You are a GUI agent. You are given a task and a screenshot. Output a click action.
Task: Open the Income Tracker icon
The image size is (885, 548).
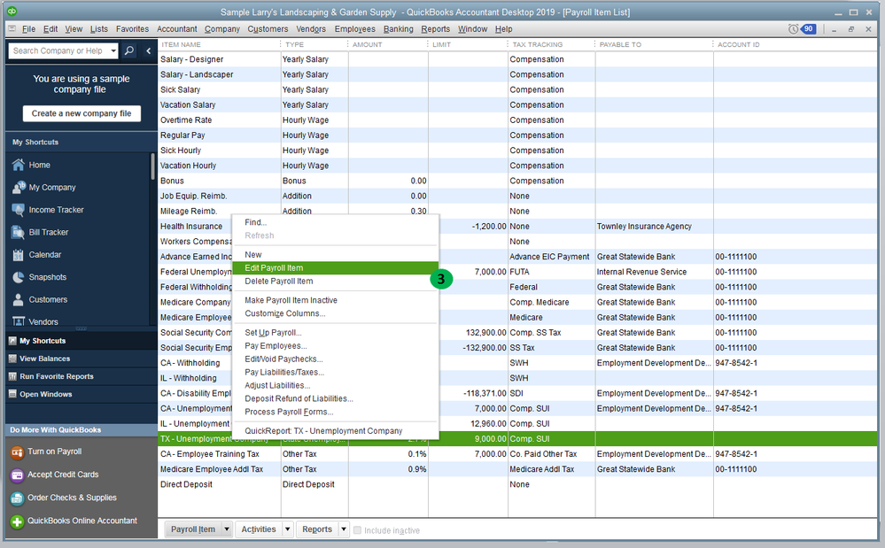[x=17, y=210]
